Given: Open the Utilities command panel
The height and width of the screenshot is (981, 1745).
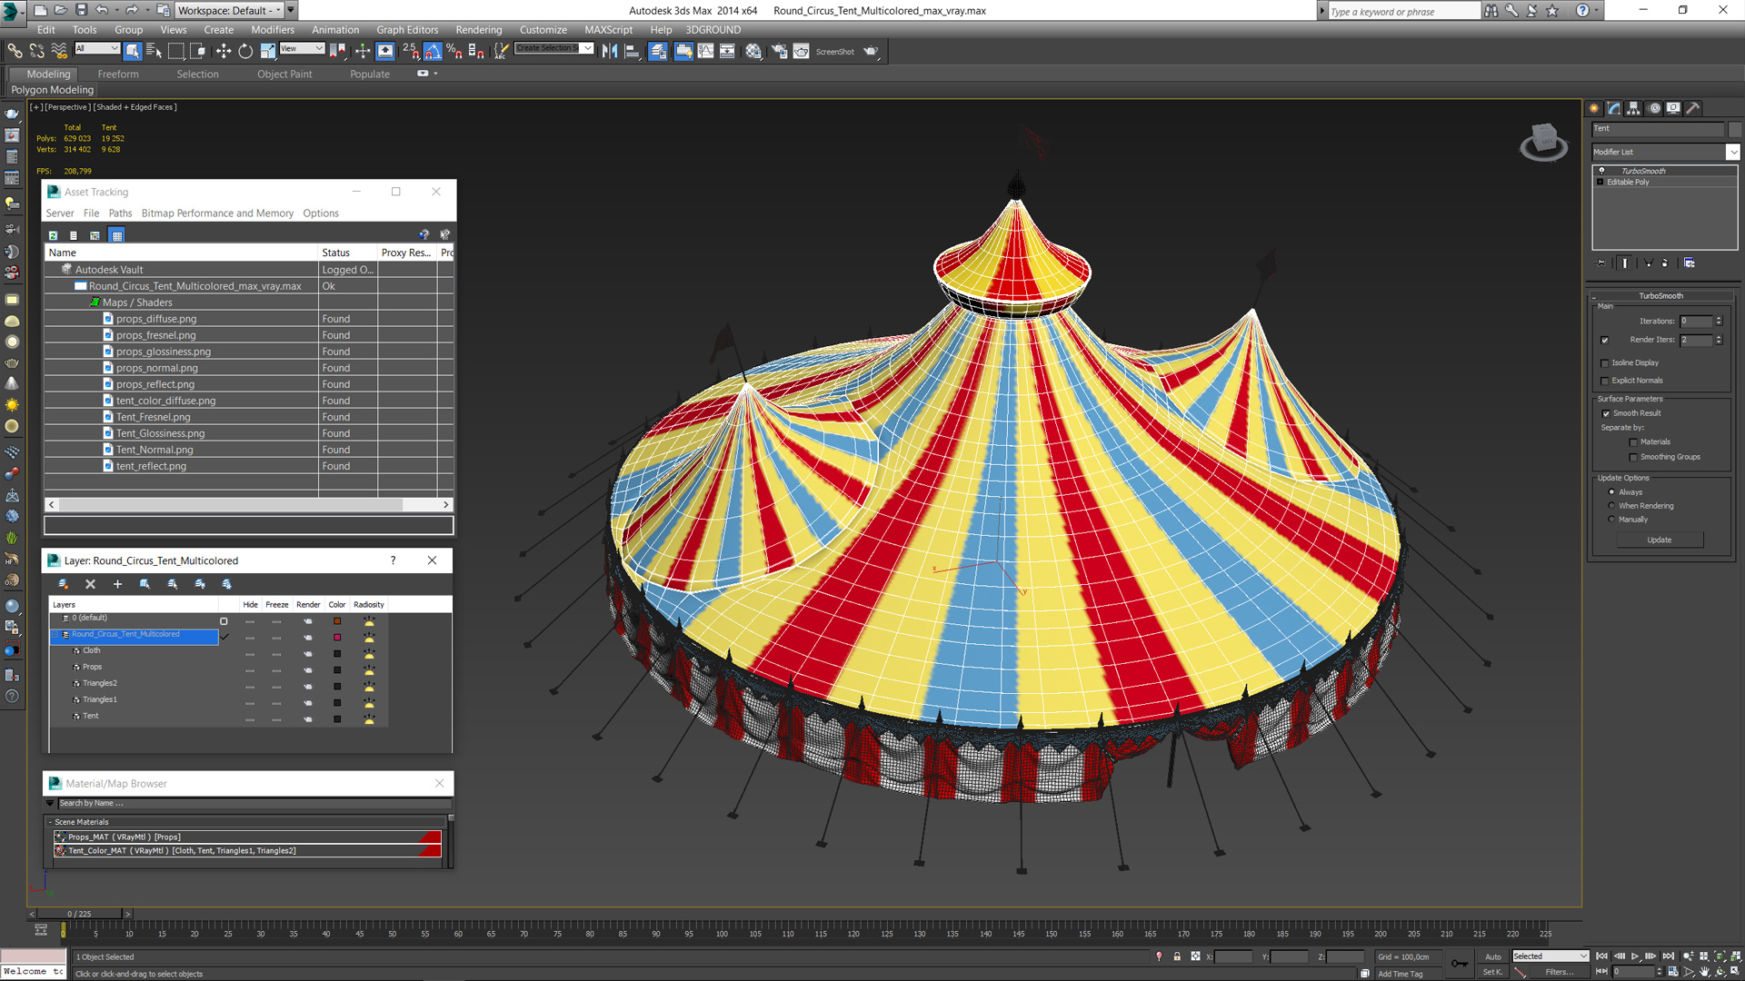Looking at the screenshot, I should tap(1693, 108).
